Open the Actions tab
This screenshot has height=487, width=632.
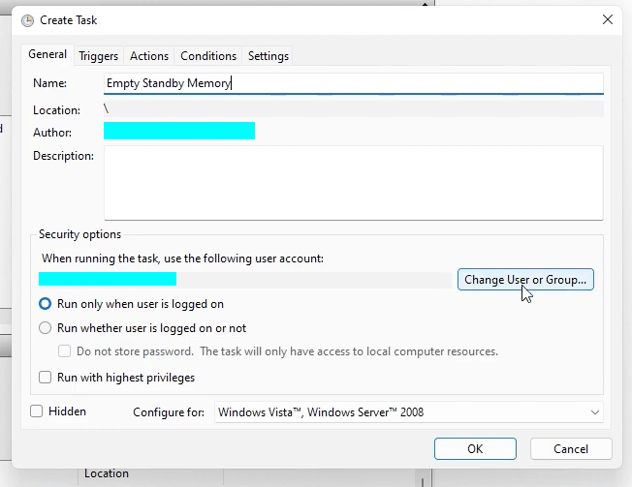point(149,56)
